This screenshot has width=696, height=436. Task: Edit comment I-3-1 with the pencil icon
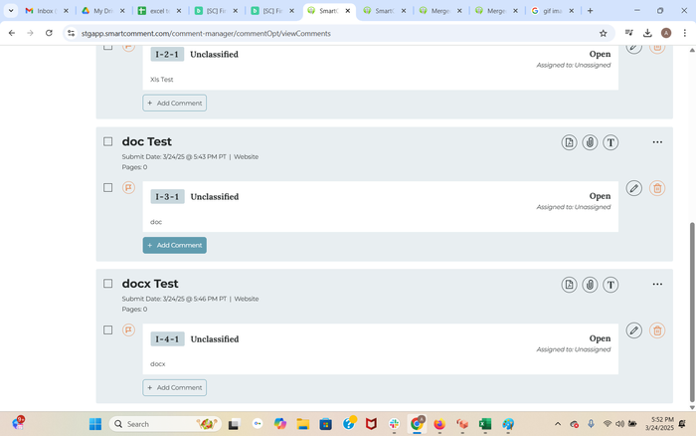click(x=633, y=188)
